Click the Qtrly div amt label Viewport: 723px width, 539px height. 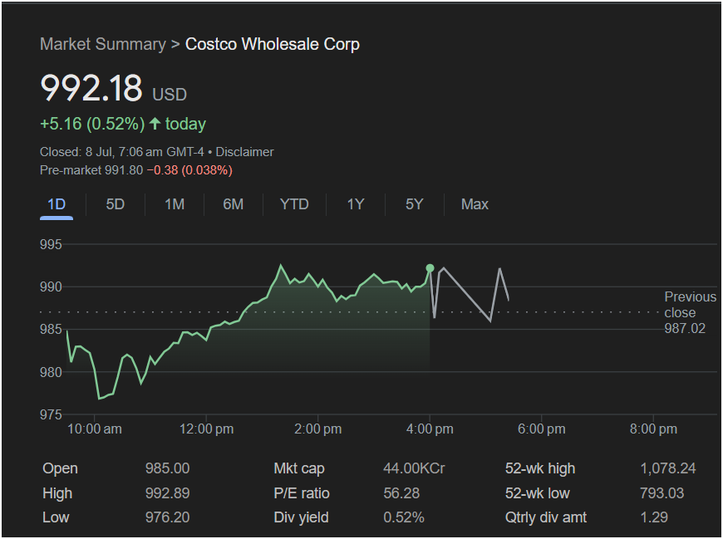546,517
